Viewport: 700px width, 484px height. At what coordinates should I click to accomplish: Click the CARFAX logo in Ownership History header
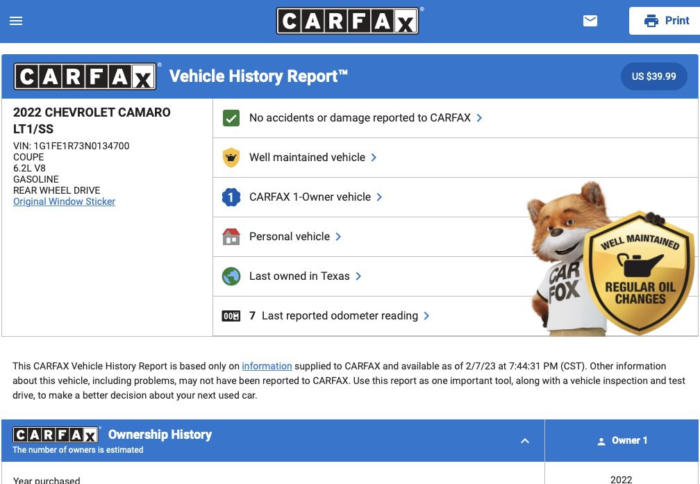[x=56, y=435]
